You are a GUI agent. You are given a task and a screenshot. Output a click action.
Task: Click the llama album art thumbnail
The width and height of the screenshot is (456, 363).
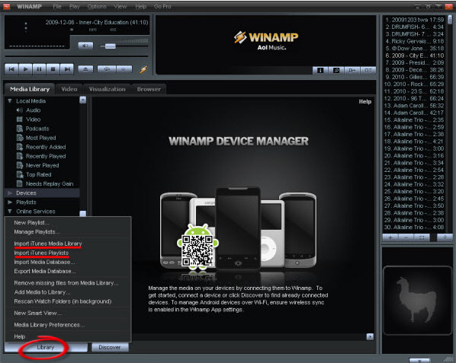pos(417,301)
